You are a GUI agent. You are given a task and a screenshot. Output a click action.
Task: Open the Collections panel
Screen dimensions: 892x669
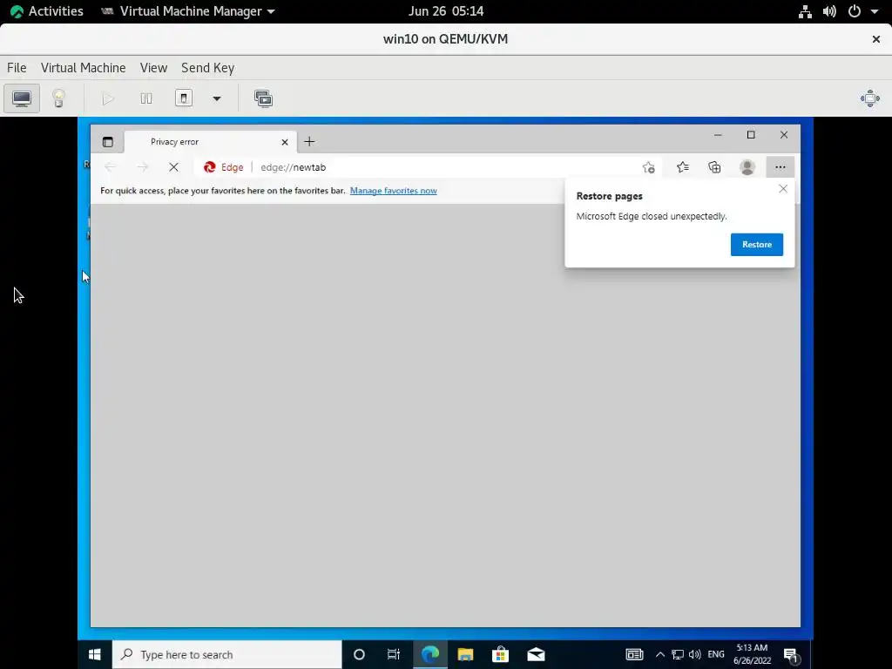714,167
